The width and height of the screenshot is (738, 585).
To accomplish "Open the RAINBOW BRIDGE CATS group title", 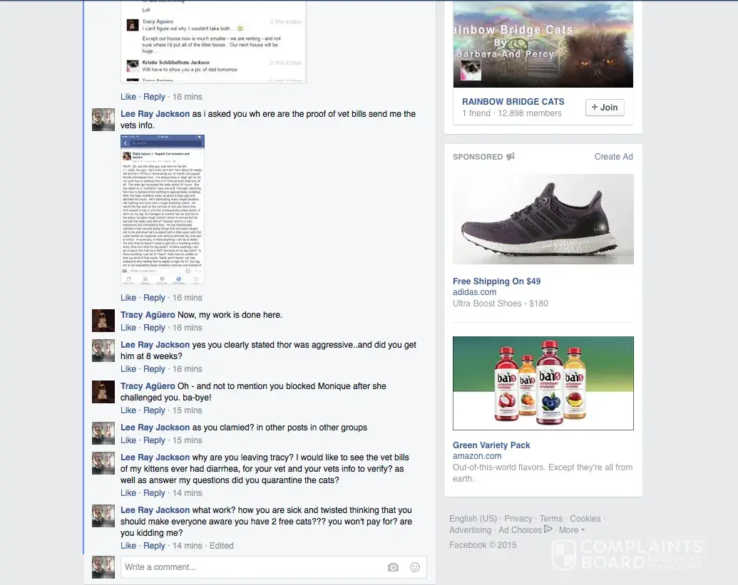I will pyautogui.click(x=513, y=102).
